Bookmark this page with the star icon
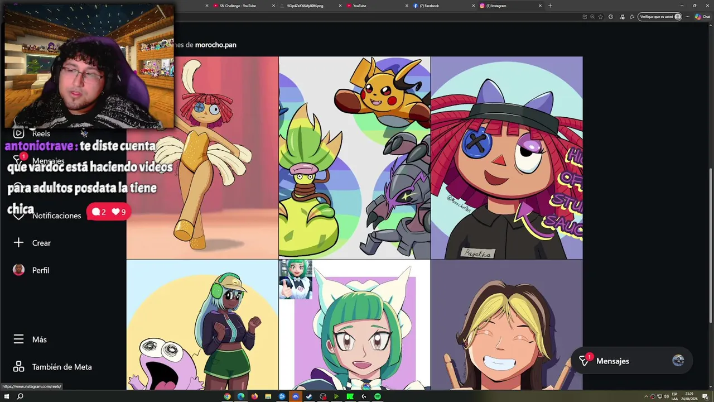The height and width of the screenshot is (402, 714). [600, 17]
